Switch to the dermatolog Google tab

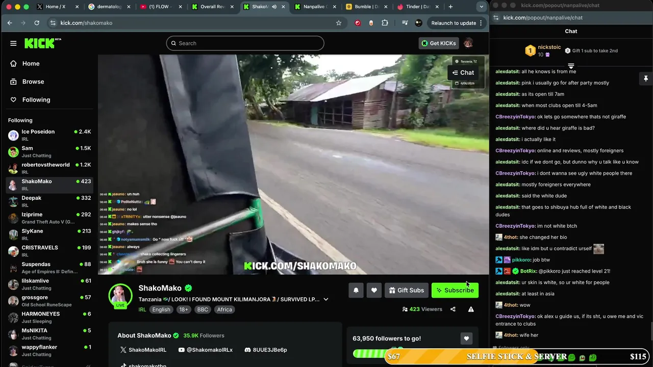coord(109,7)
